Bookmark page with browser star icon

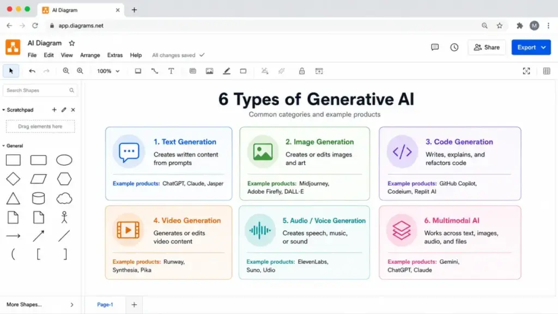tap(500, 26)
